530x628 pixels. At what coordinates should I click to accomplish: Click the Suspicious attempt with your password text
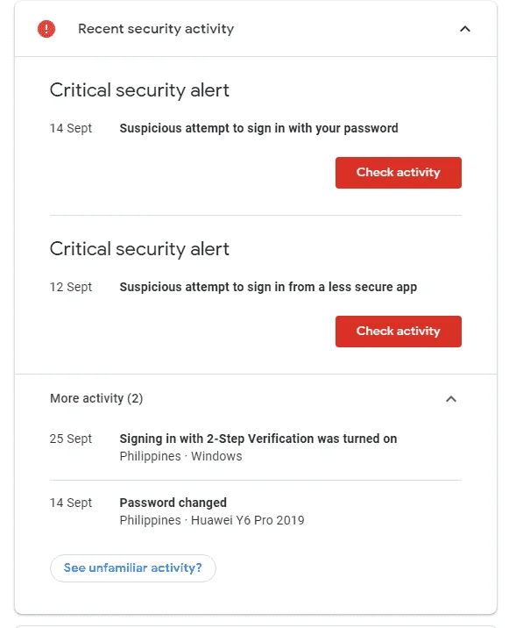[258, 128]
